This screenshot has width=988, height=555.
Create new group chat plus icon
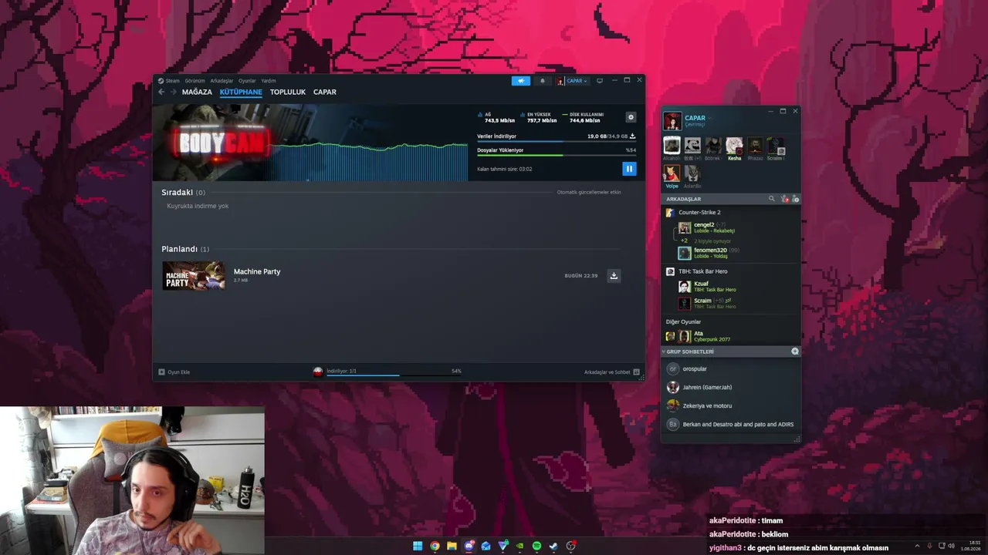click(795, 351)
